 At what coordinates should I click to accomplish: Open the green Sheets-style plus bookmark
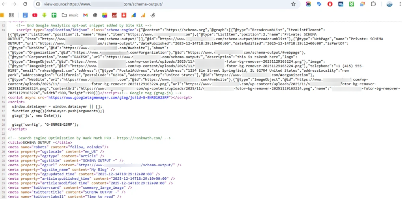54,15
